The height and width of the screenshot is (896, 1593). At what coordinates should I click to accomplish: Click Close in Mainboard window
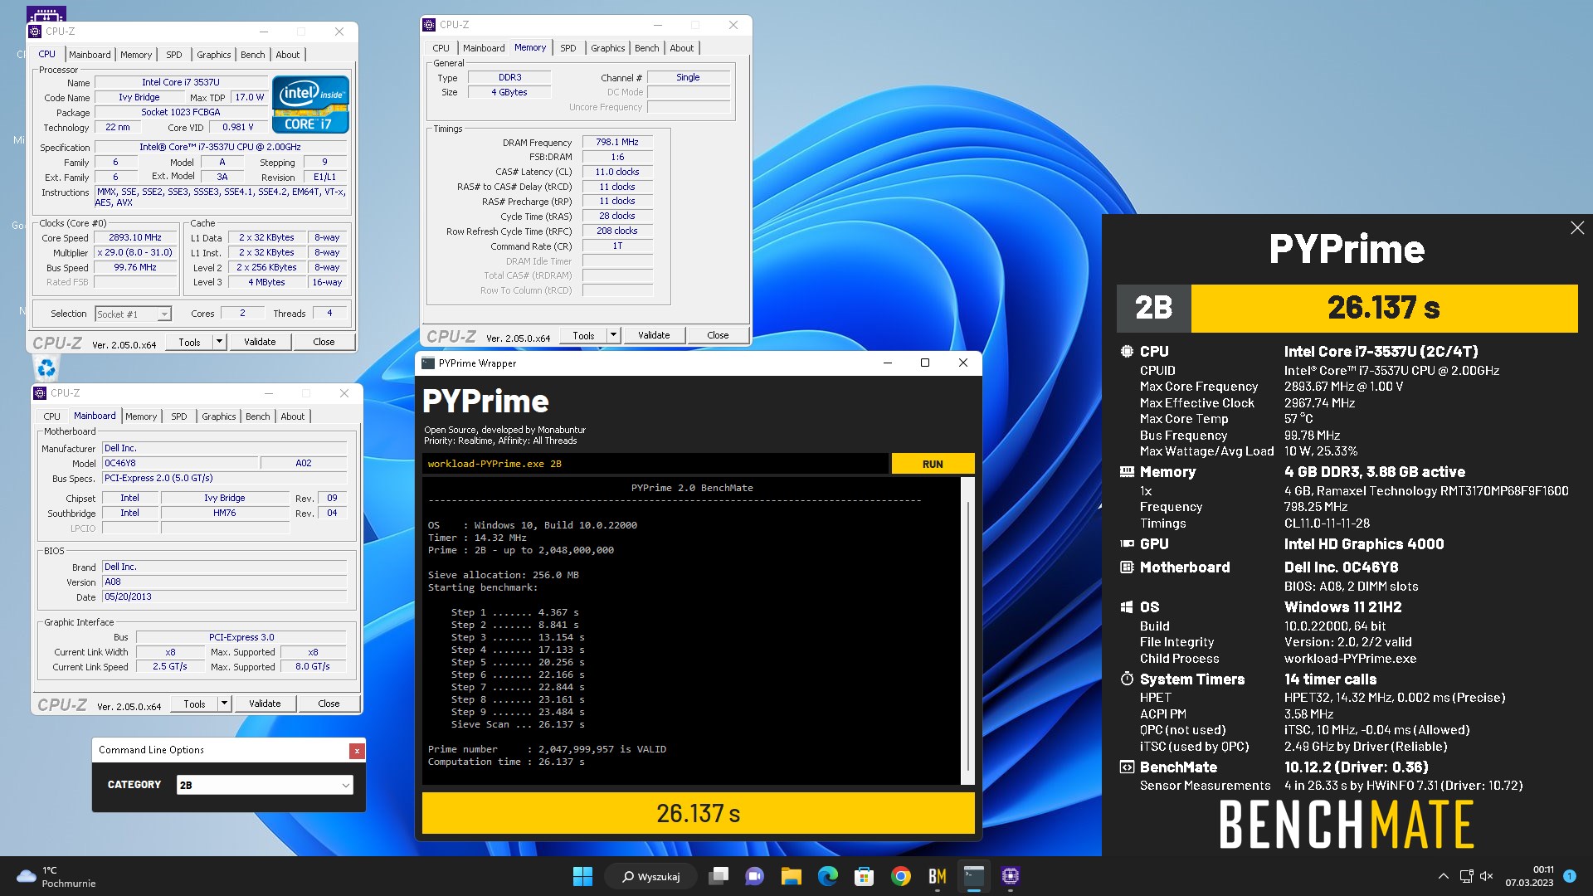[329, 704]
